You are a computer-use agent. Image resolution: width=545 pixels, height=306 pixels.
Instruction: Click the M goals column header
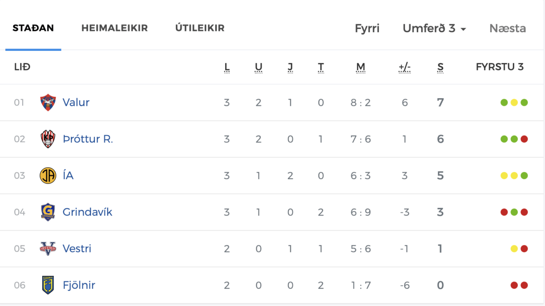click(x=361, y=67)
